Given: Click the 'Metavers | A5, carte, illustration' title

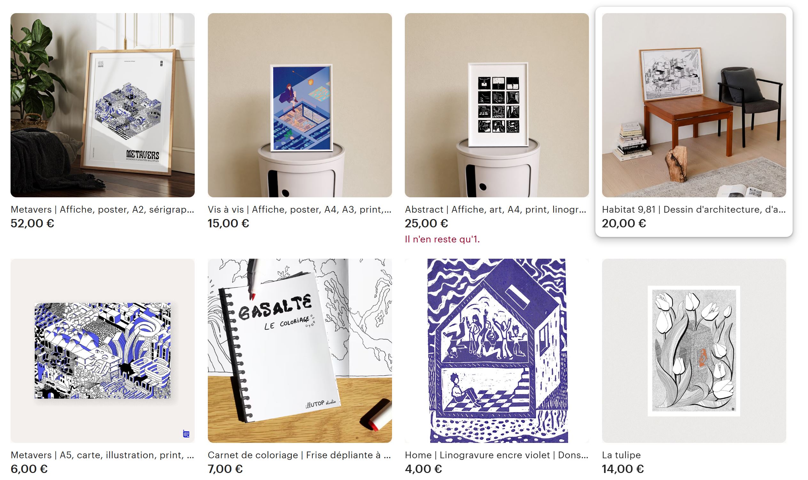Looking at the screenshot, I should tap(103, 455).
